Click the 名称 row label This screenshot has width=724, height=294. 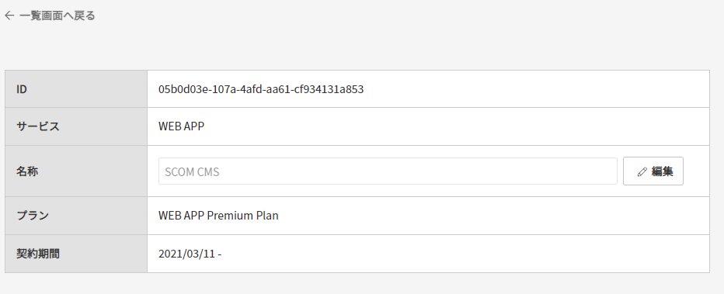click(27, 171)
